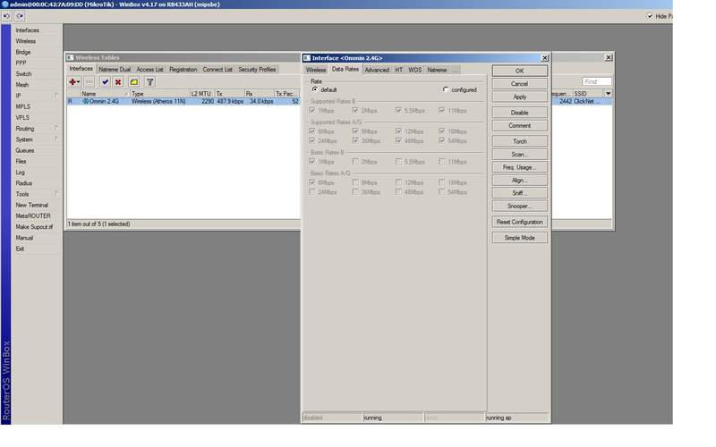Toggle 11Mbps under Supported Rates B
Screen dimensions: 716x447
tap(441, 110)
